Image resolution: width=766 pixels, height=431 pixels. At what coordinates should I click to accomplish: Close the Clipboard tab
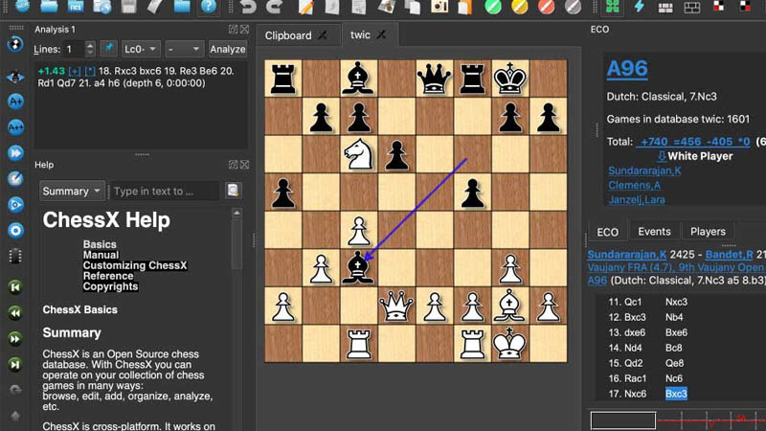point(323,35)
